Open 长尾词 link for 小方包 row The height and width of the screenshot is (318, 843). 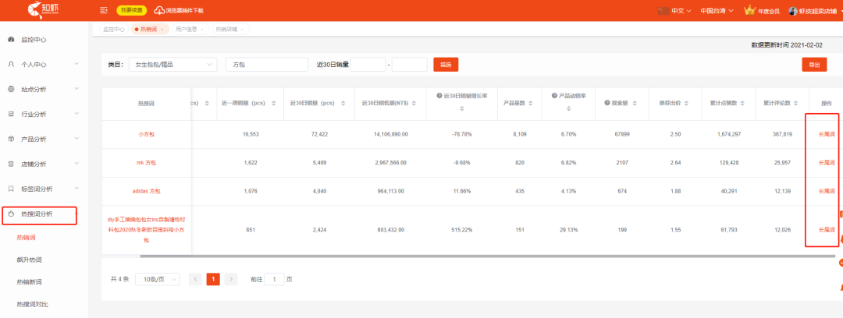tap(827, 134)
